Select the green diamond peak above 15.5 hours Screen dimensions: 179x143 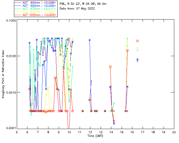coord(128,39)
